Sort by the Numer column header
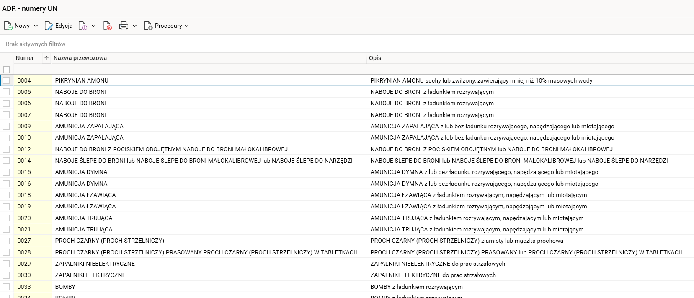 pyautogui.click(x=25, y=58)
